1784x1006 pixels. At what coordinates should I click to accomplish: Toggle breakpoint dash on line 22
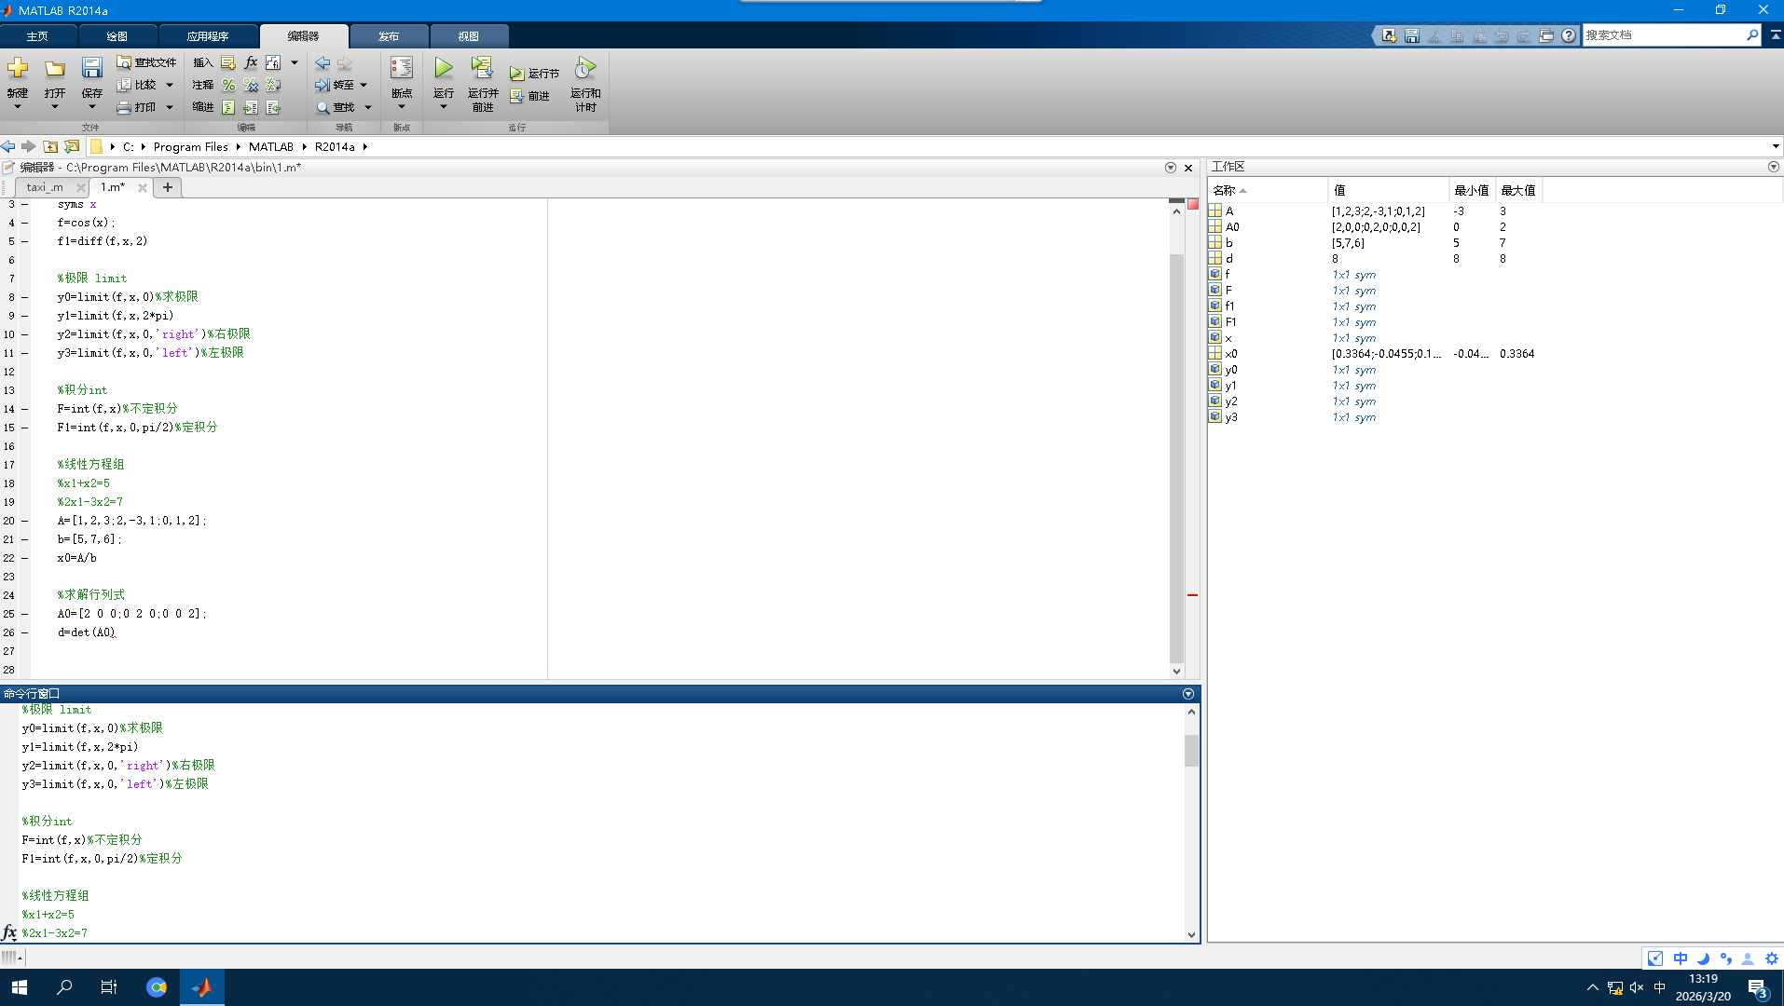[x=25, y=558]
